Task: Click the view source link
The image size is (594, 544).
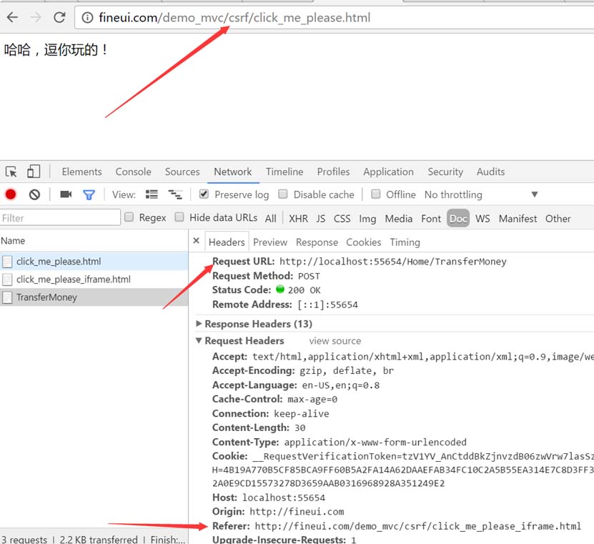Action: (335, 341)
